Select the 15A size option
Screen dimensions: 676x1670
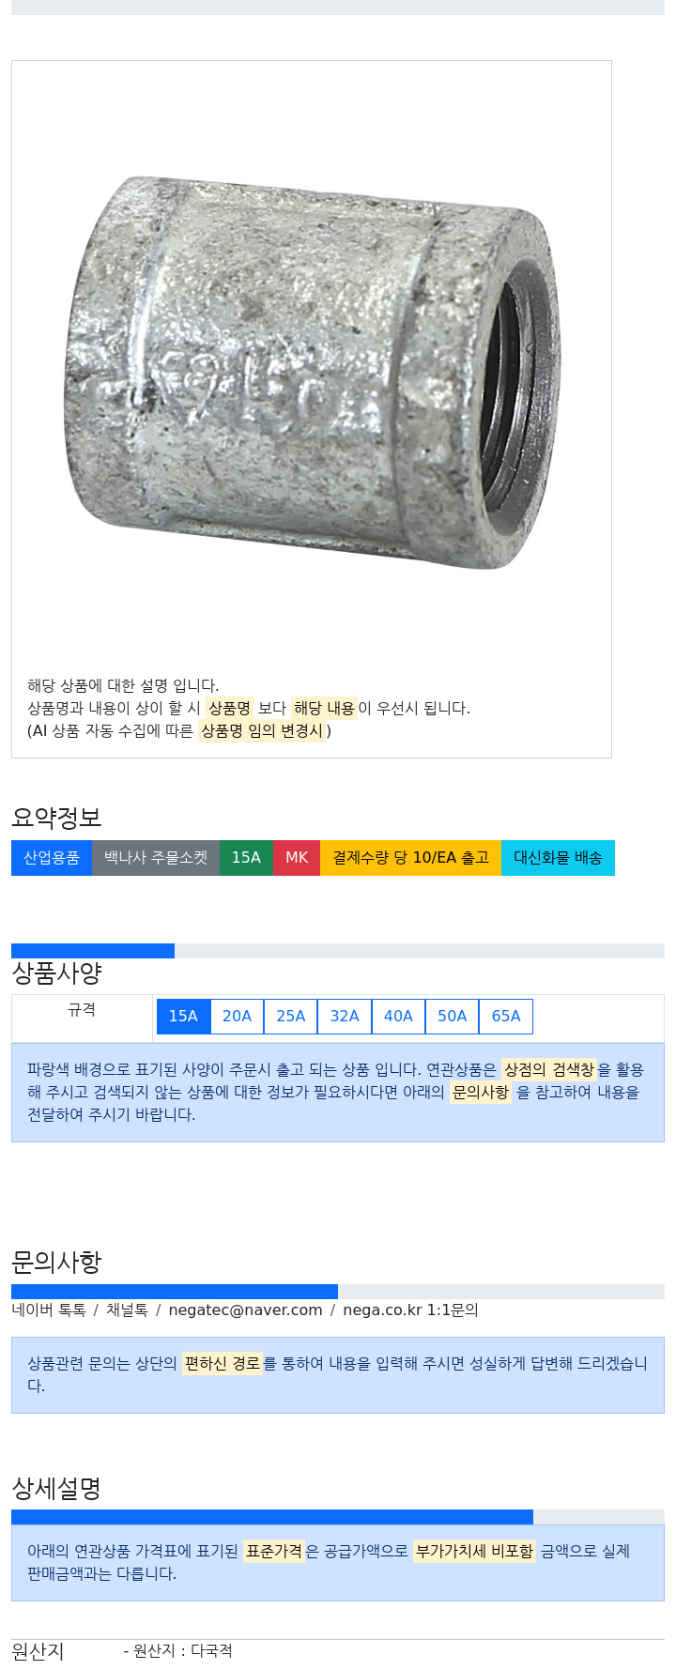(183, 1017)
